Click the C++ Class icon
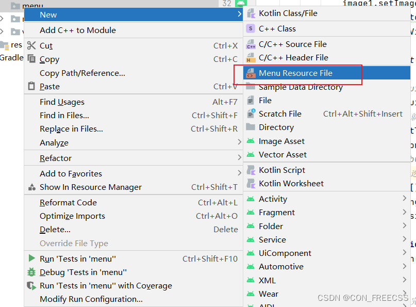This screenshot has height=307, width=416. (251, 29)
